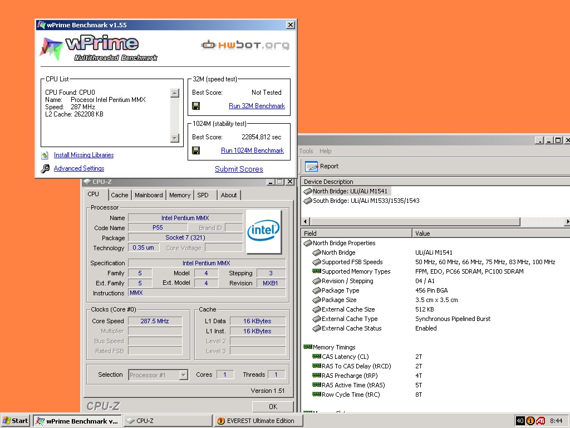Screen dimensions: 570x428
Task: Click the Run 32M Benchmark link
Action: (257, 106)
